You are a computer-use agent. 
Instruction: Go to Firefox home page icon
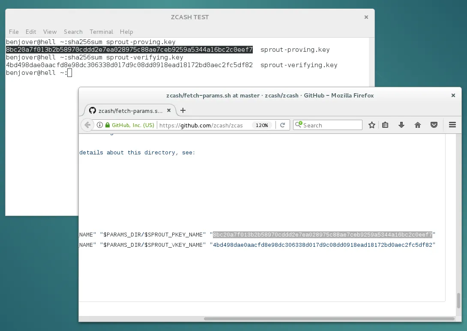[x=418, y=125]
